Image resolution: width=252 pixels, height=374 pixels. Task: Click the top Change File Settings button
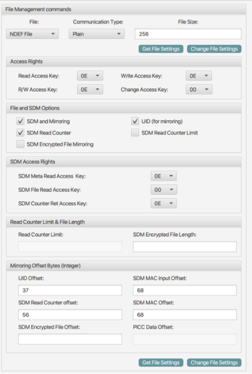214,49
